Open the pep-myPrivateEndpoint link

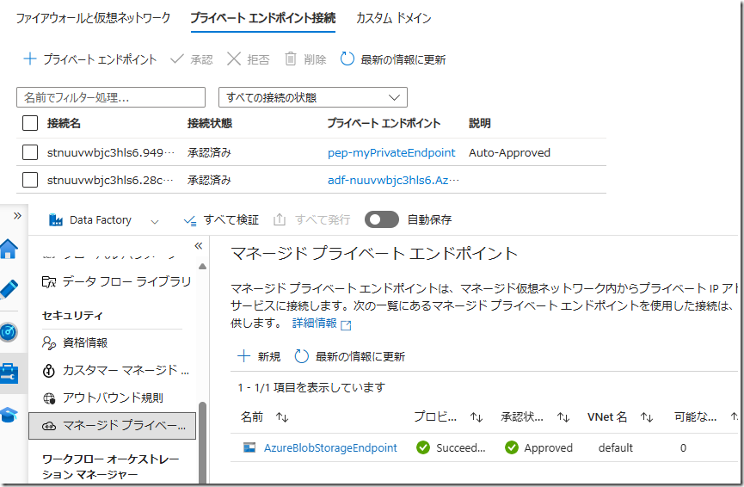391,152
